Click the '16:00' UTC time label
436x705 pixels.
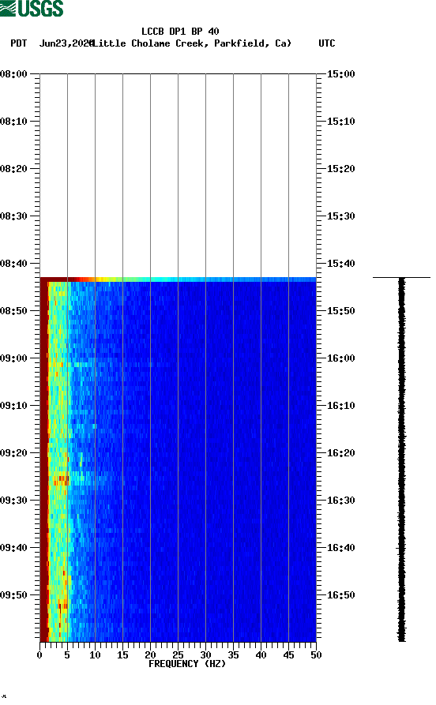[x=340, y=358]
